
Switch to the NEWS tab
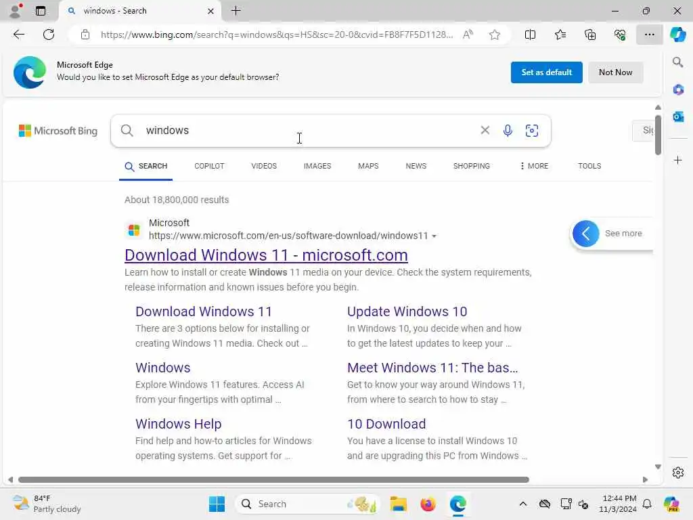416,167
